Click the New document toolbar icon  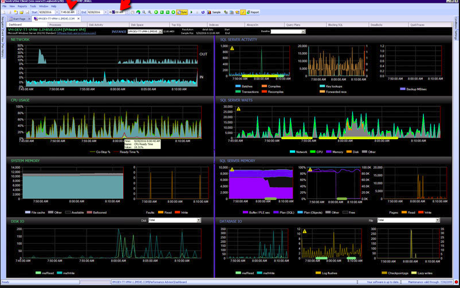15,13
